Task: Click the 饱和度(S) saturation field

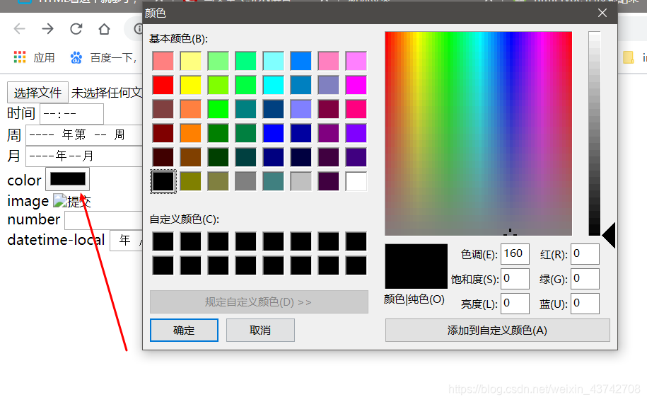Action: pos(515,279)
